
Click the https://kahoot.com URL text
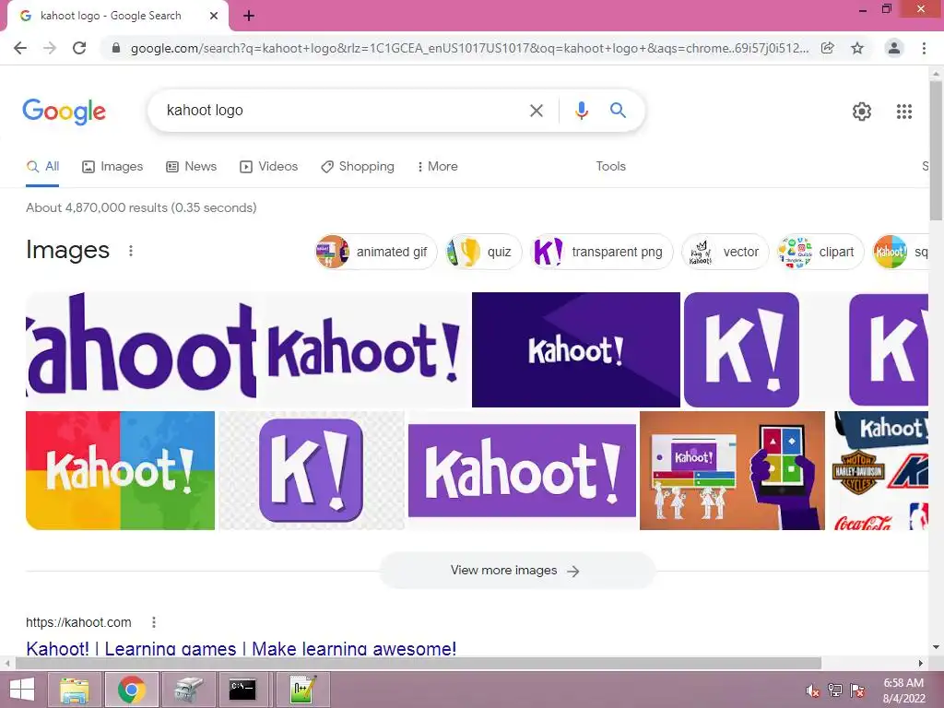78,622
